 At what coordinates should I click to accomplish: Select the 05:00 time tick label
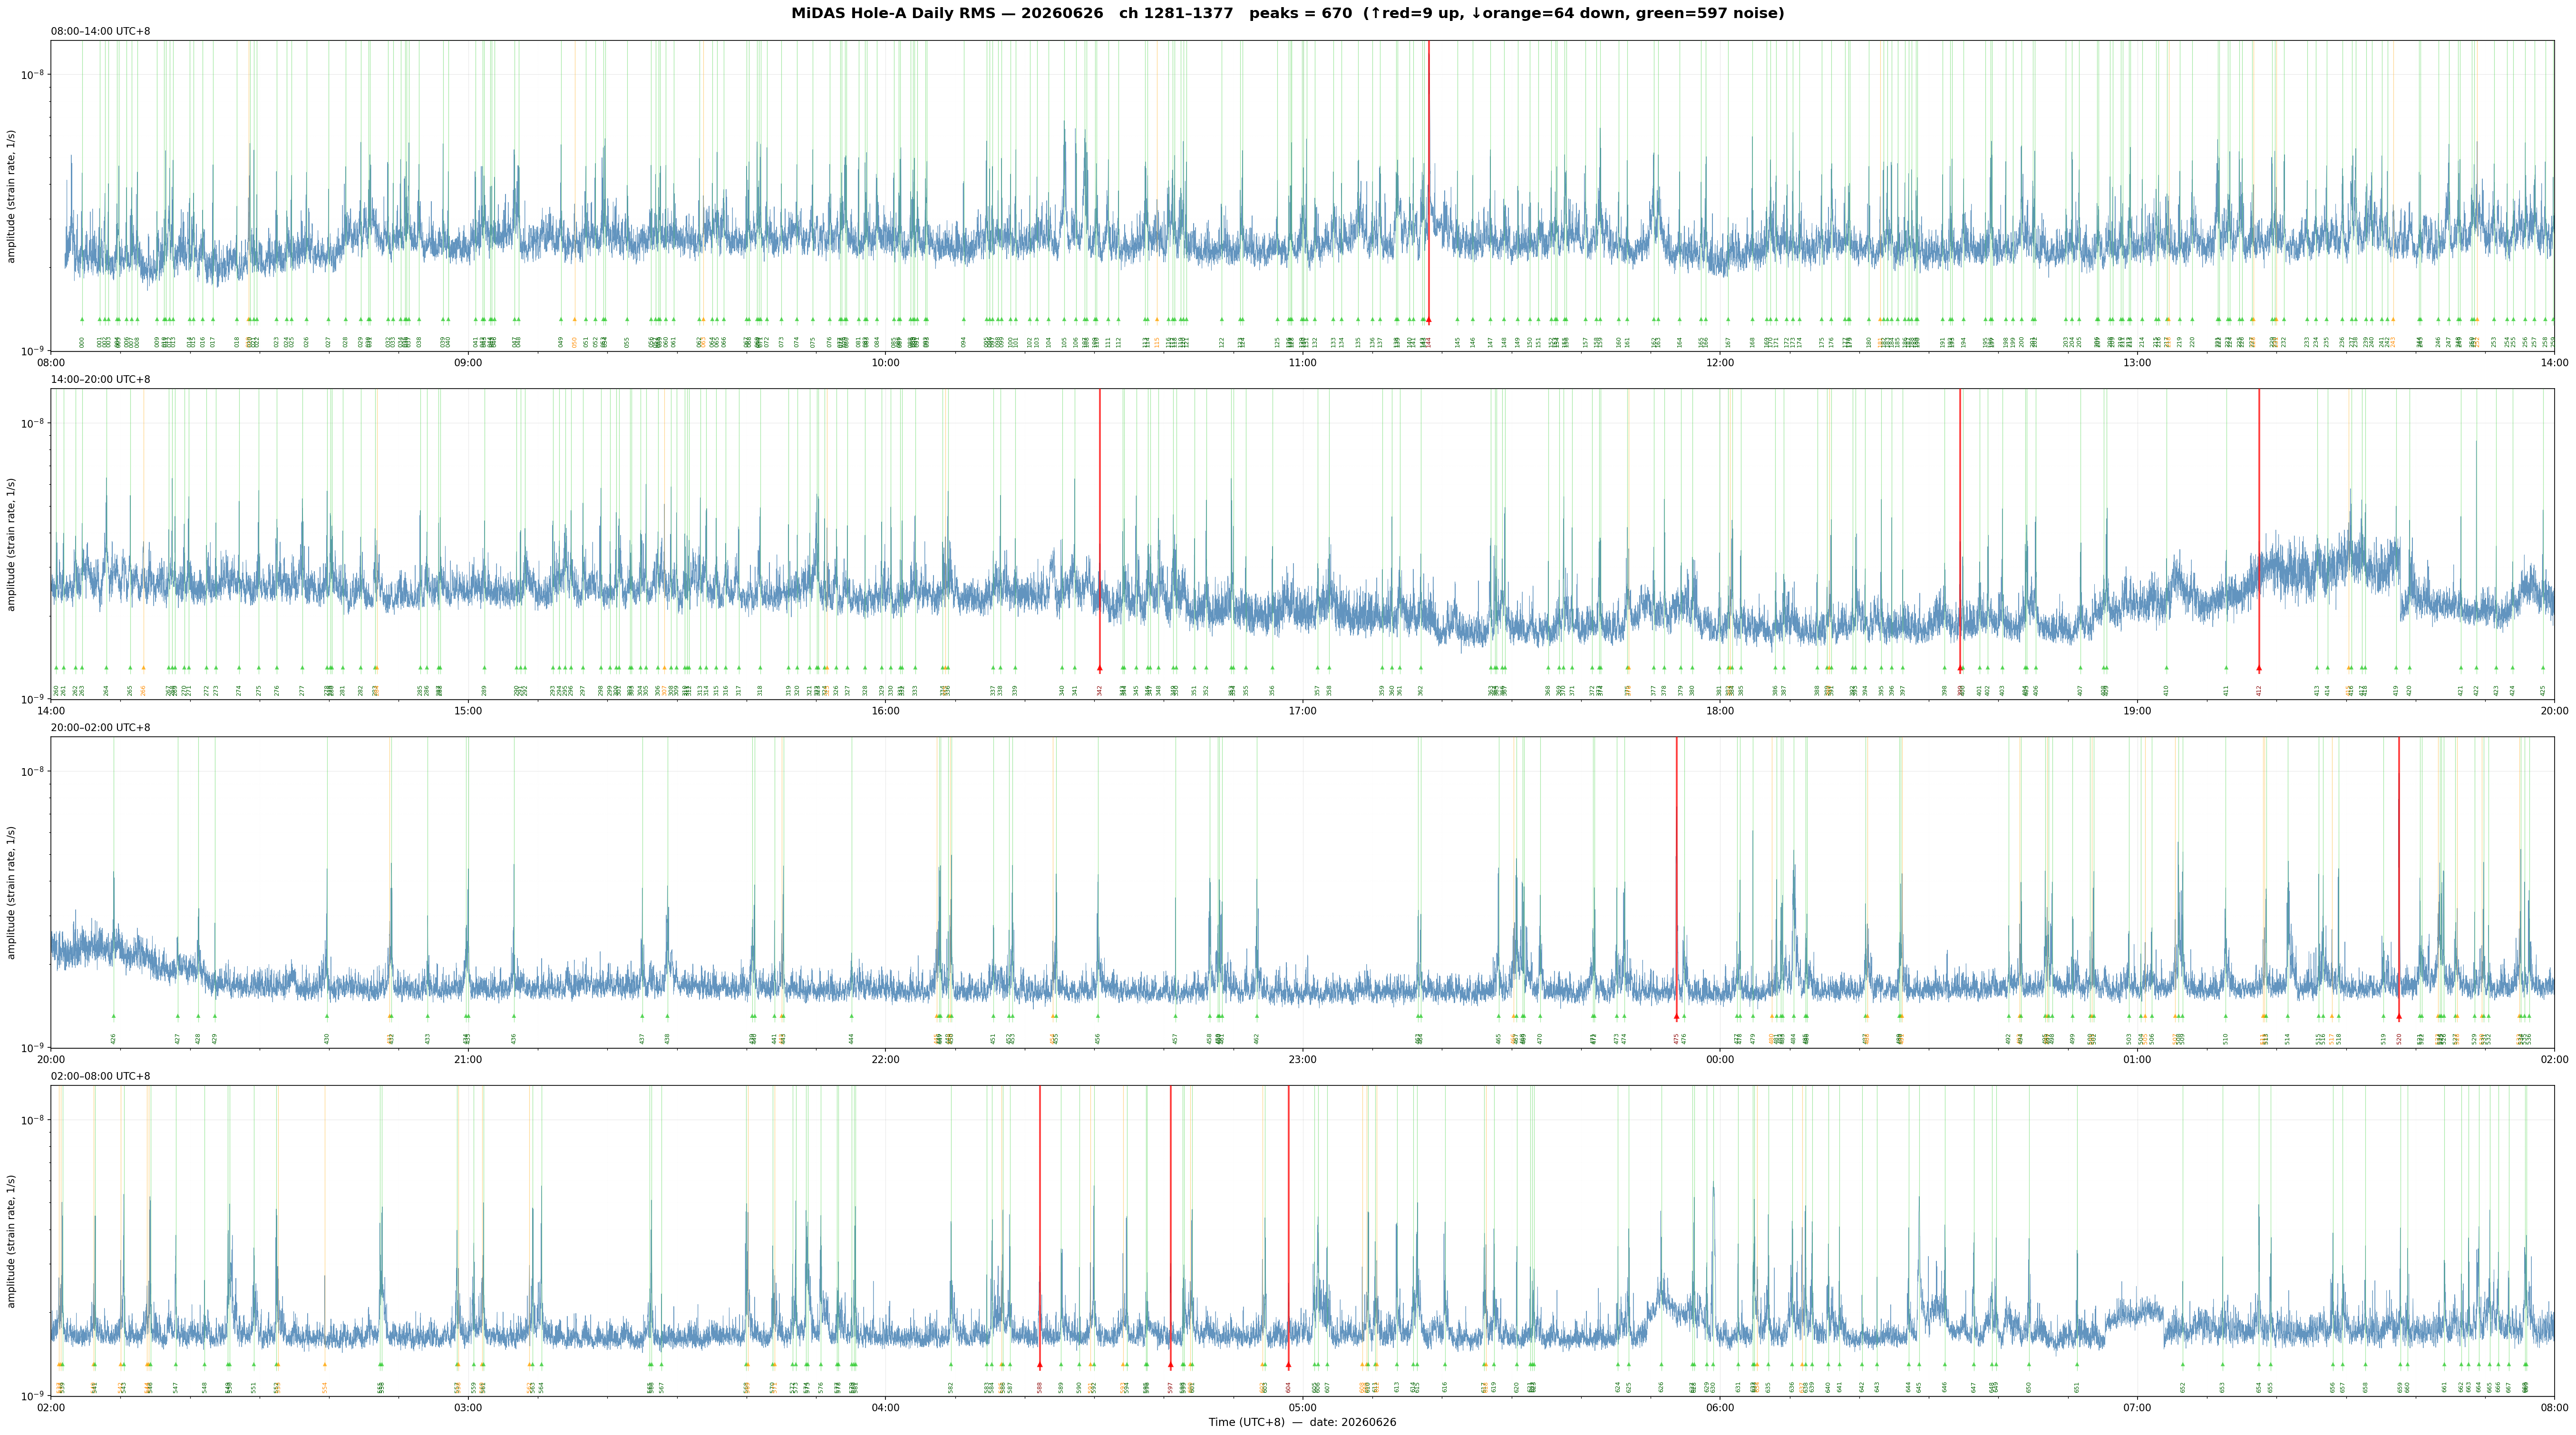click(1302, 1408)
